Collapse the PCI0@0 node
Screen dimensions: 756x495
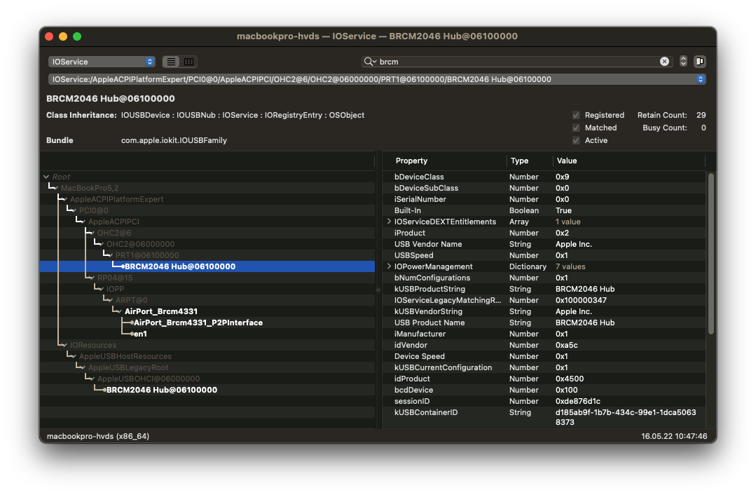[74, 210]
